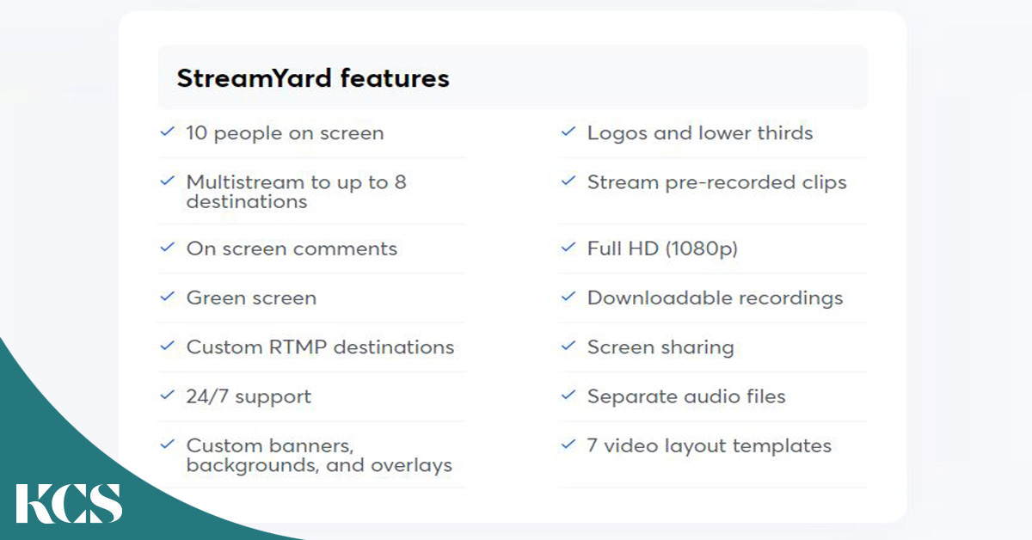Click checkmark beside 24/7 support
The width and height of the screenshot is (1032, 540).
click(x=168, y=396)
